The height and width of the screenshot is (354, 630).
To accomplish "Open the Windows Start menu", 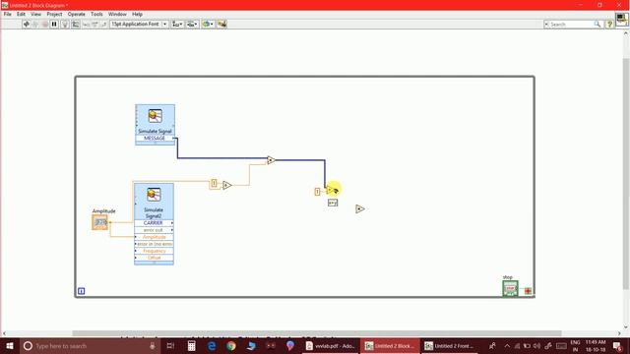I will 9,346.
